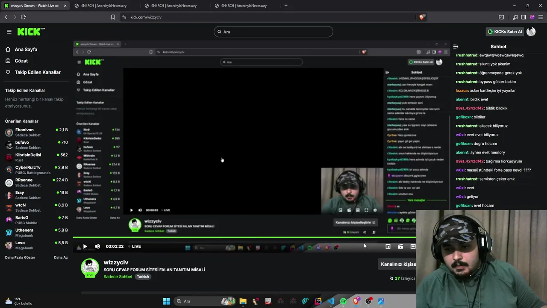The image size is (547, 308).
Task: Open a new browser tab
Action: (286, 6)
